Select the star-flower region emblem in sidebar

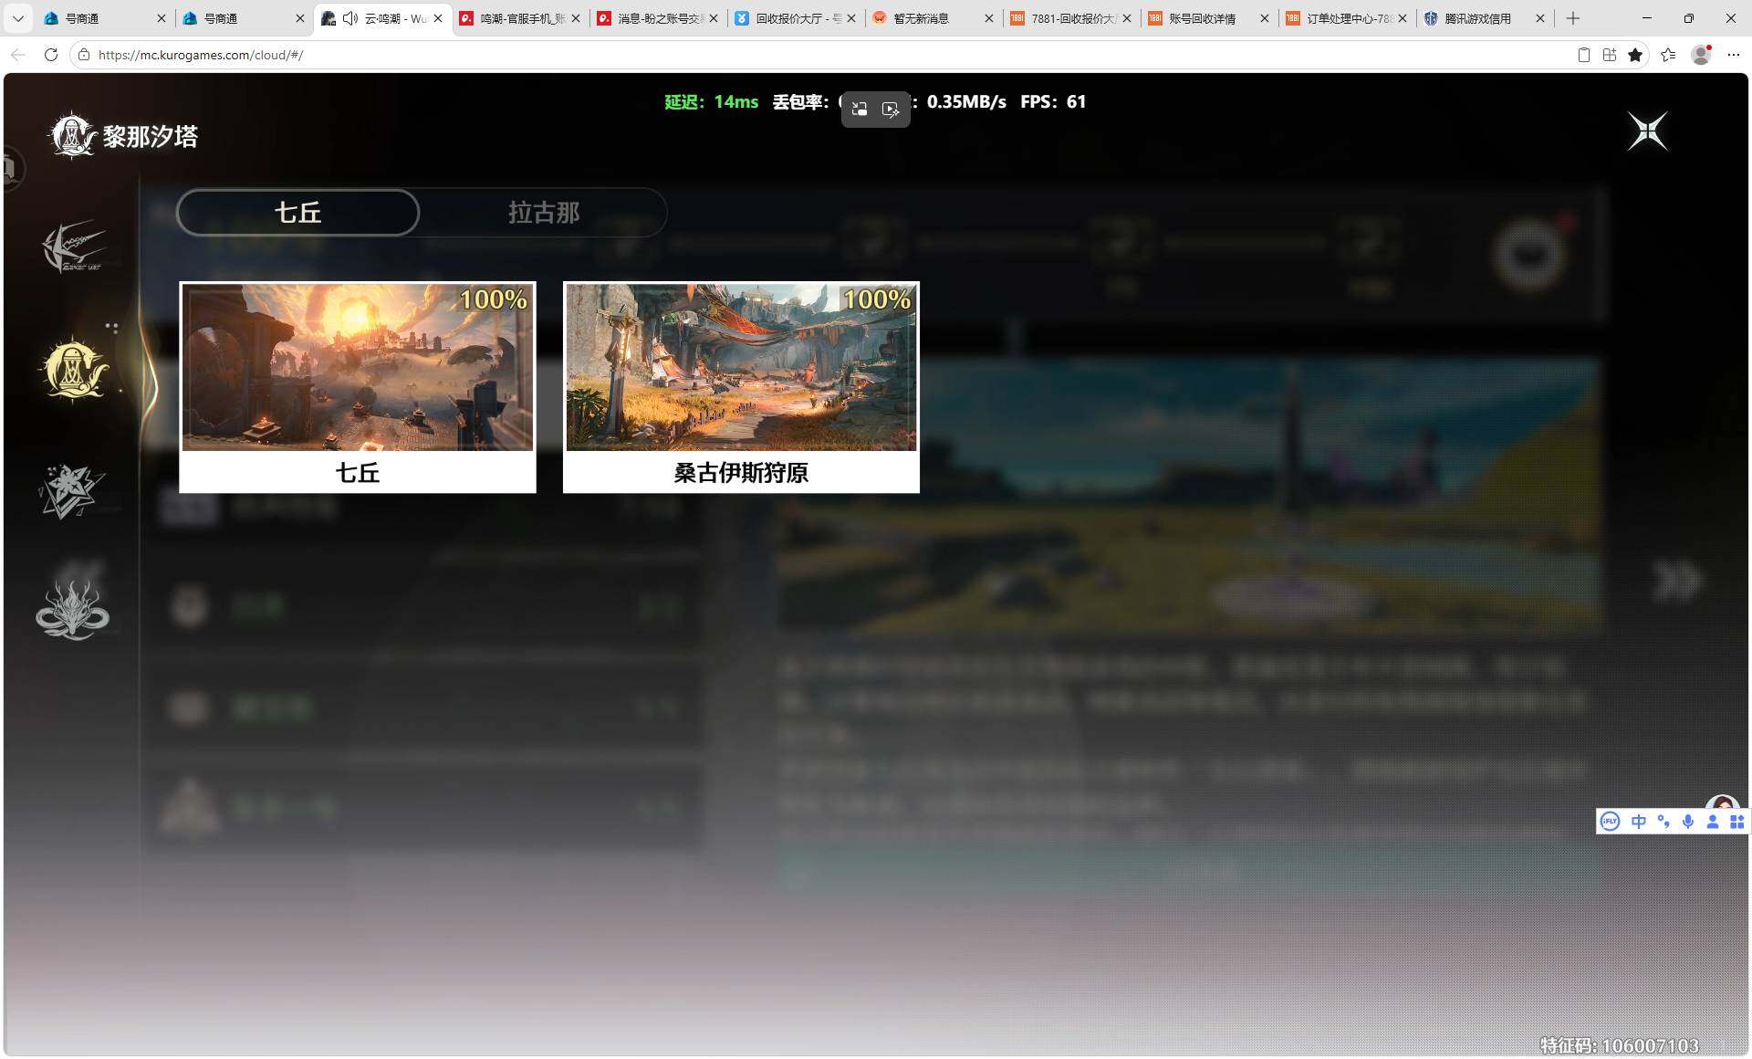pyautogui.click(x=72, y=491)
